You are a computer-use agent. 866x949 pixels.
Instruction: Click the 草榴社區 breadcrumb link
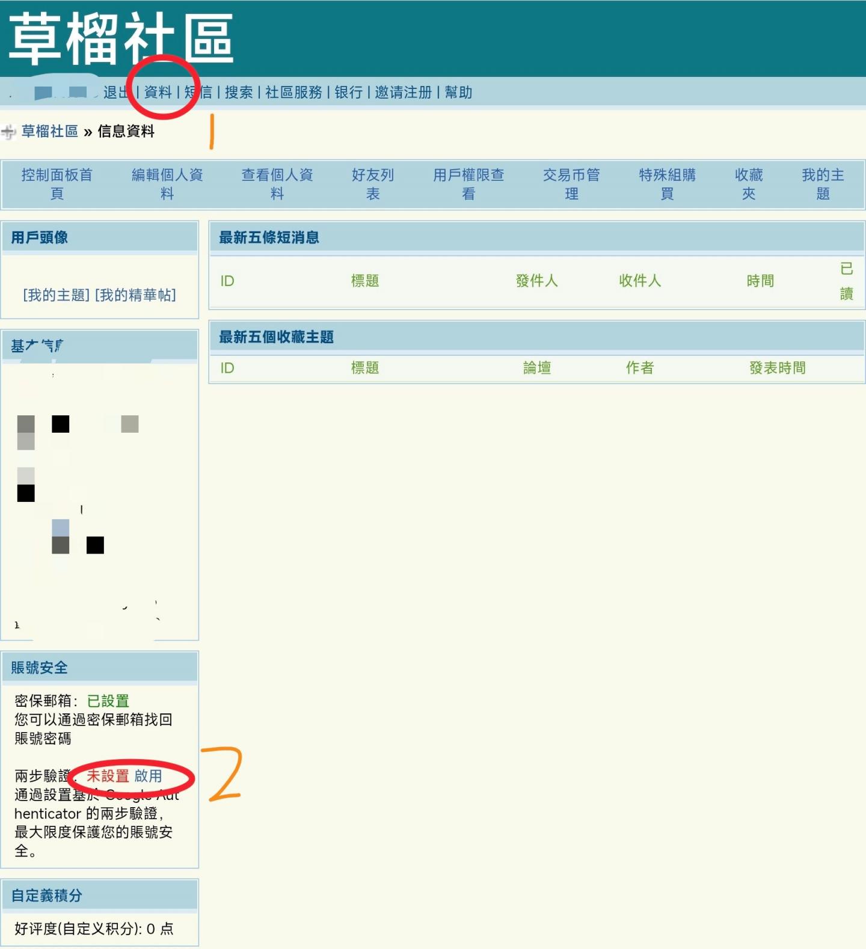(x=50, y=132)
